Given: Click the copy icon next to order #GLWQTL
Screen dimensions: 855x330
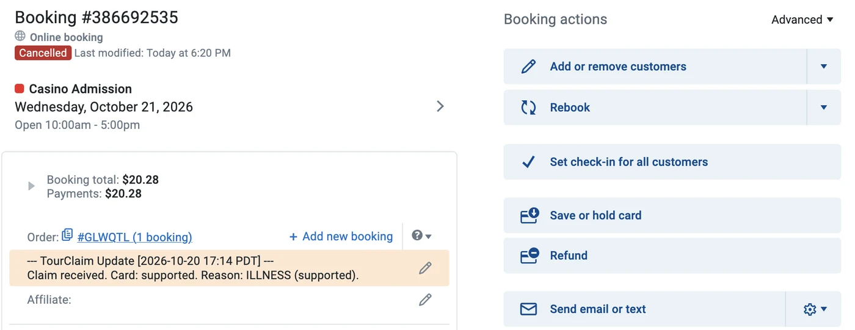Looking at the screenshot, I should point(67,235).
